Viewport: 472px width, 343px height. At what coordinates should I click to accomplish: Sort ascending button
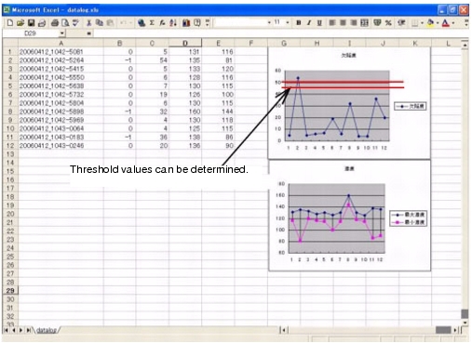pos(173,22)
